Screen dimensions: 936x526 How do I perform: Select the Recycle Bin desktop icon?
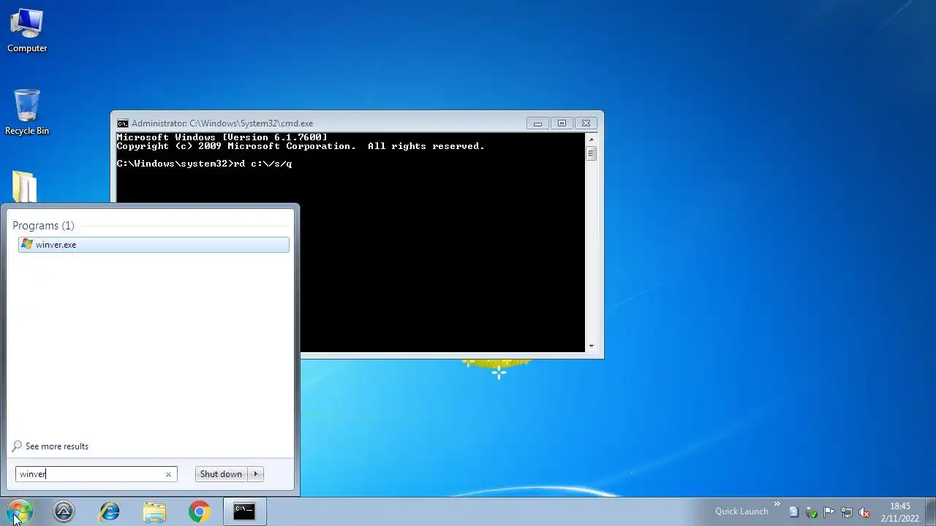[x=27, y=113]
